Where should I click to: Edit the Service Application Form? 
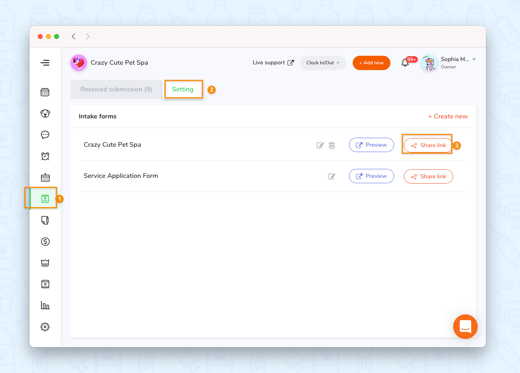332,176
